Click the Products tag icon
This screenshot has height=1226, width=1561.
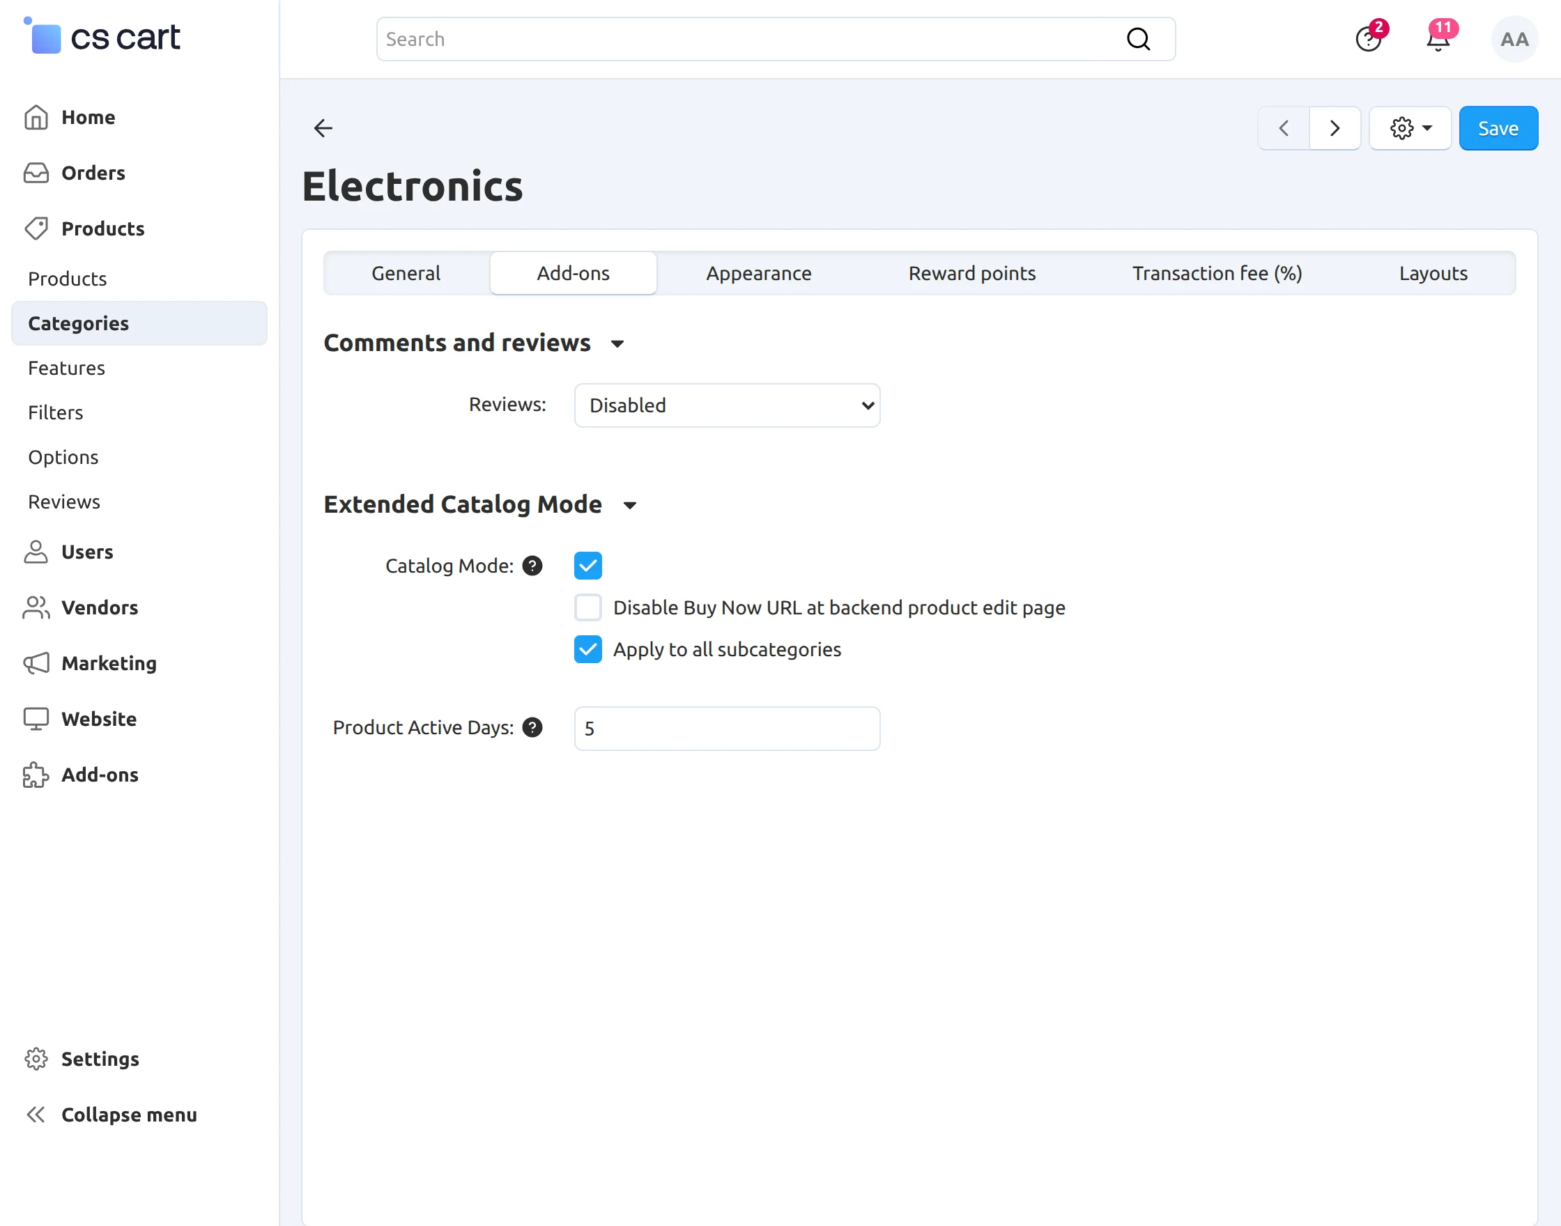pos(36,228)
